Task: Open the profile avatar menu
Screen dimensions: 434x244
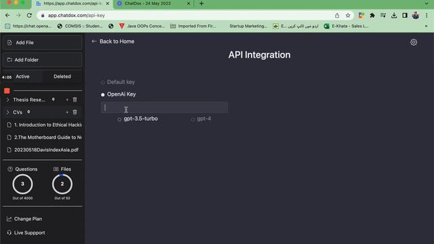Action: click(x=416, y=16)
